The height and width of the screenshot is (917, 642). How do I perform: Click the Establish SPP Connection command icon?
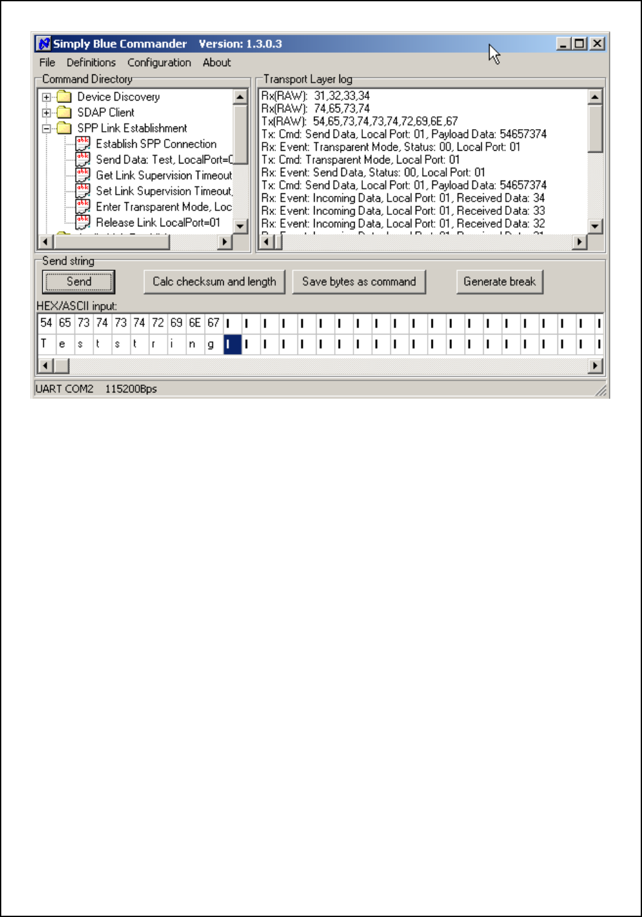tap(83, 144)
